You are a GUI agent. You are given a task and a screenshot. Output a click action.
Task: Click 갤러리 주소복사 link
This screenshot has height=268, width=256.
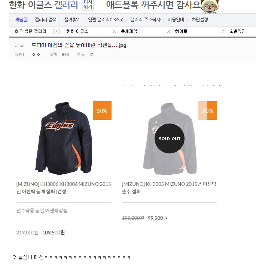[x=145, y=20]
